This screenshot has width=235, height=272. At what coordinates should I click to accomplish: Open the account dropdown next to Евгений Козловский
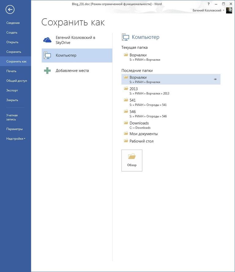tap(224, 10)
